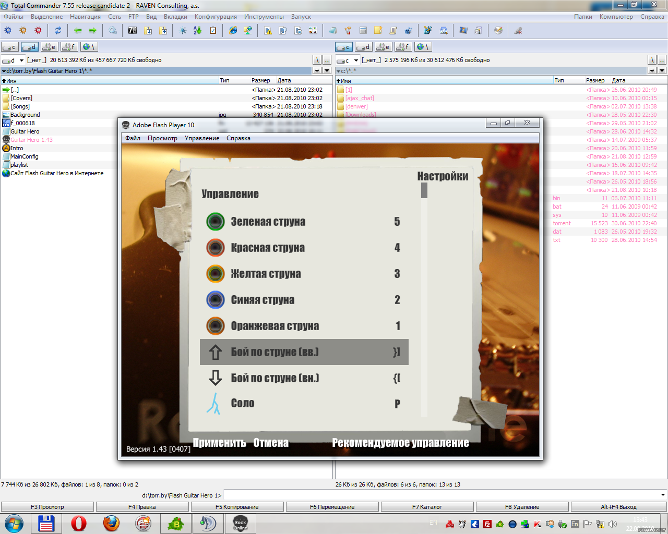This screenshot has height=534, width=668.
Task: Click the reload (blue arrows) toolbar icon
Action: tap(58, 31)
